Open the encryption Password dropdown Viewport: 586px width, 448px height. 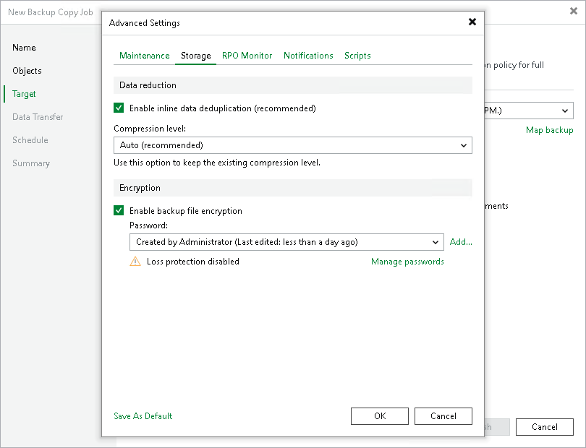(x=286, y=242)
